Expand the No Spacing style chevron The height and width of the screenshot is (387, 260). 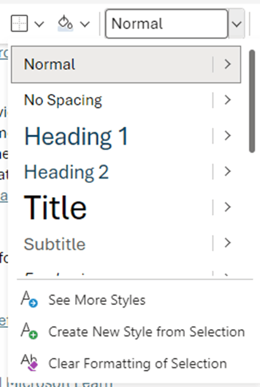coord(228,100)
